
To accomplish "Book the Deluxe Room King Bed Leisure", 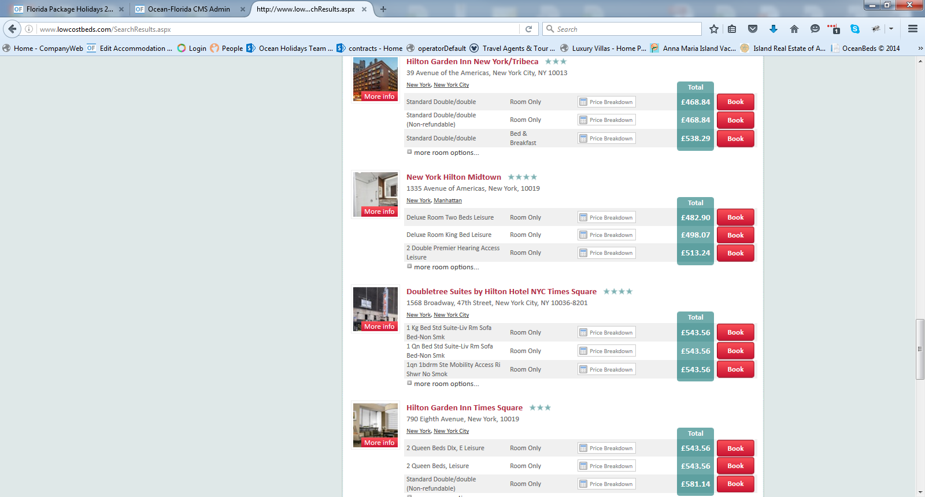I will (x=735, y=235).
